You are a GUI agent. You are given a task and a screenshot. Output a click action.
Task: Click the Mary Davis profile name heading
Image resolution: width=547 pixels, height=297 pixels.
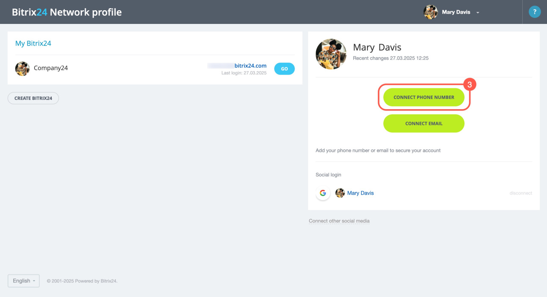(x=377, y=47)
